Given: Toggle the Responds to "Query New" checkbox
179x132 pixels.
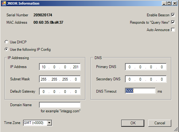Looking at the screenshot, I should pyautogui.click(x=173, y=22).
